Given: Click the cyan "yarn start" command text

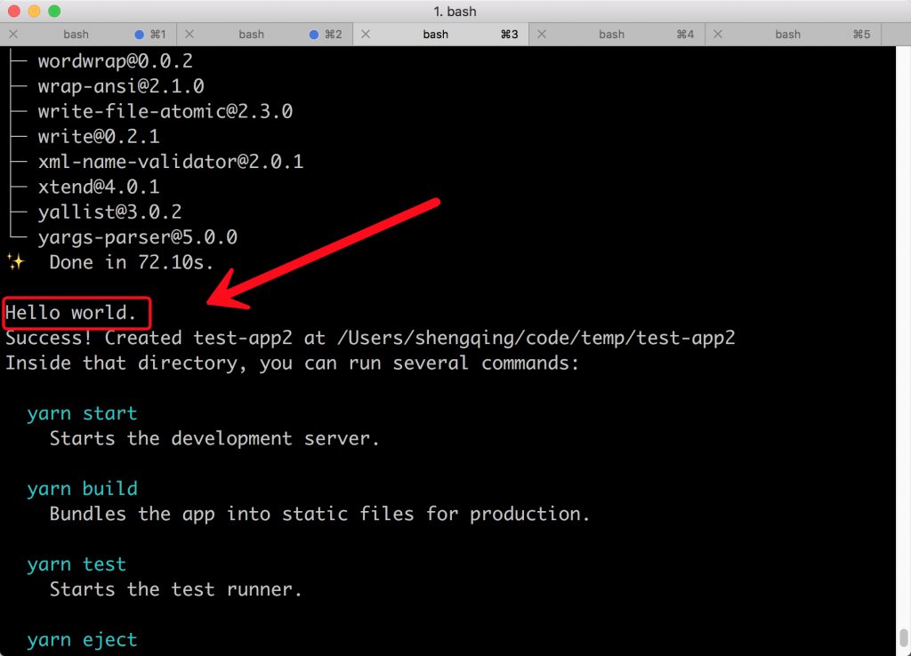Looking at the screenshot, I should 82,413.
